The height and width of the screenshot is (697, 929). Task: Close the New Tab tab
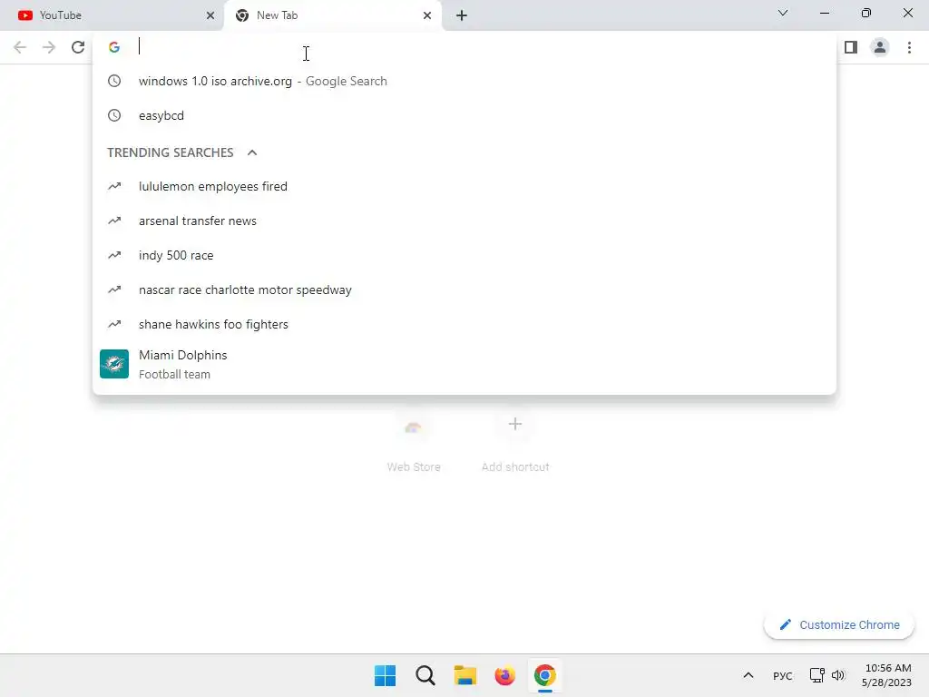[427, 15]
